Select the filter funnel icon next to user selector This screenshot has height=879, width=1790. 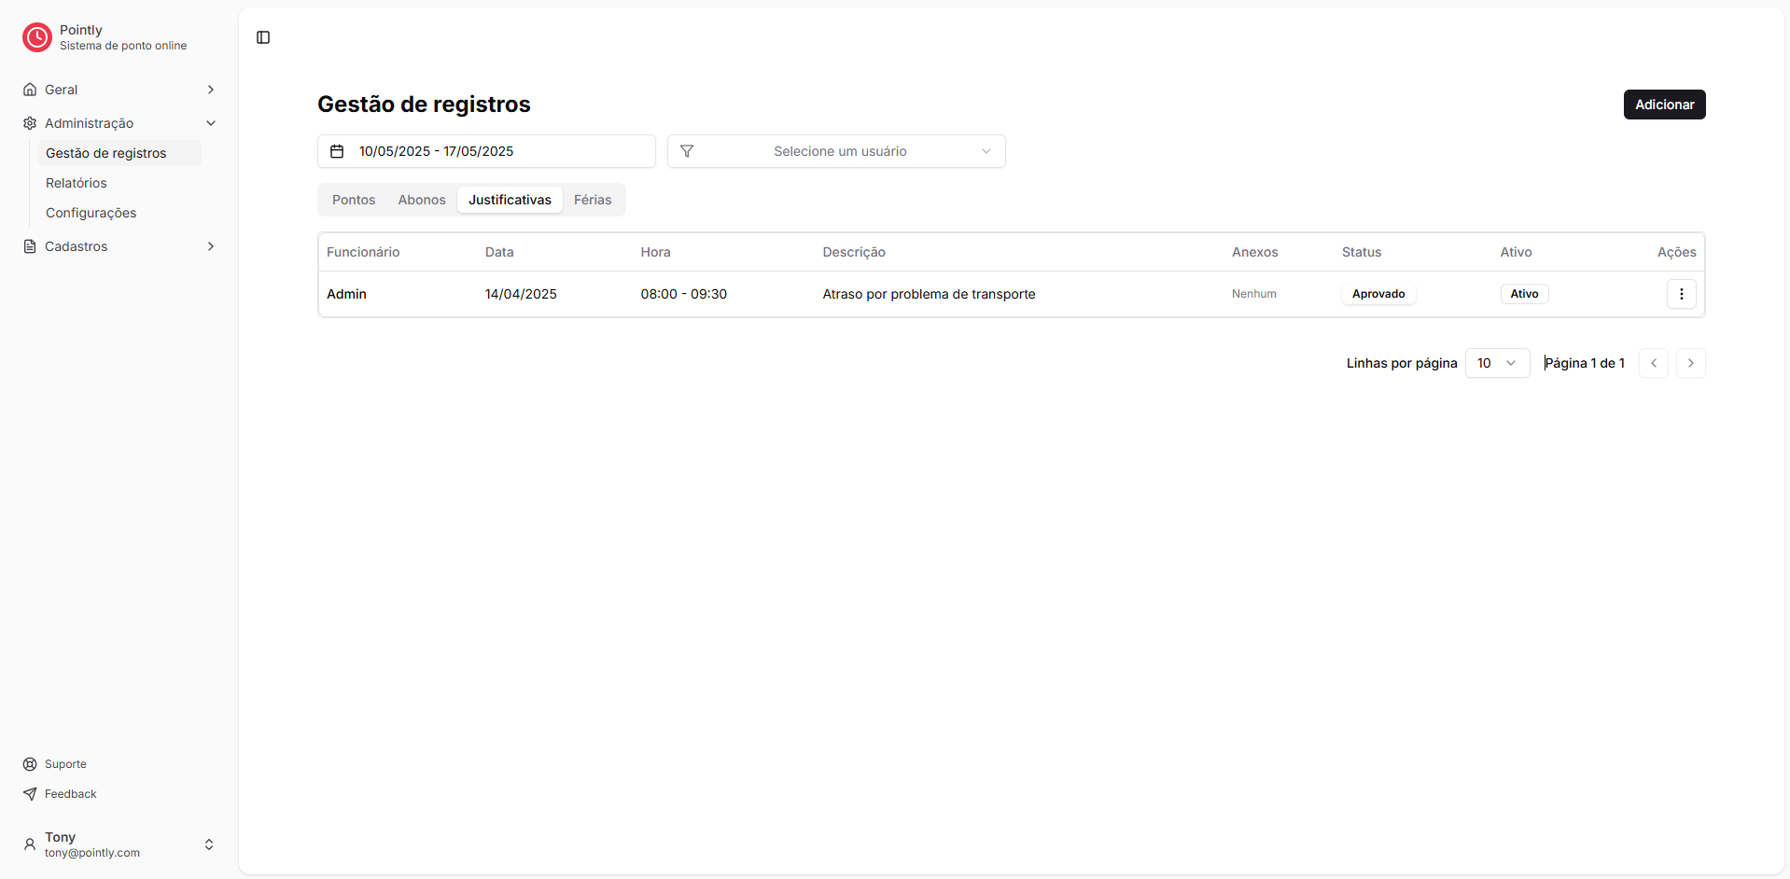(x=687, y=150)
